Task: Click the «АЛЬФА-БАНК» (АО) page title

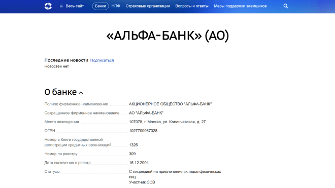Action: tap(167, 35)
